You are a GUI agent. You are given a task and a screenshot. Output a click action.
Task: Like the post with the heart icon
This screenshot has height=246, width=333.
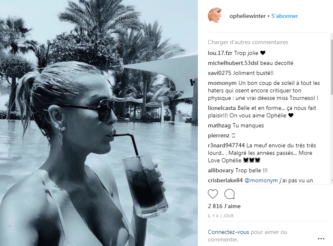click(213, 194)
